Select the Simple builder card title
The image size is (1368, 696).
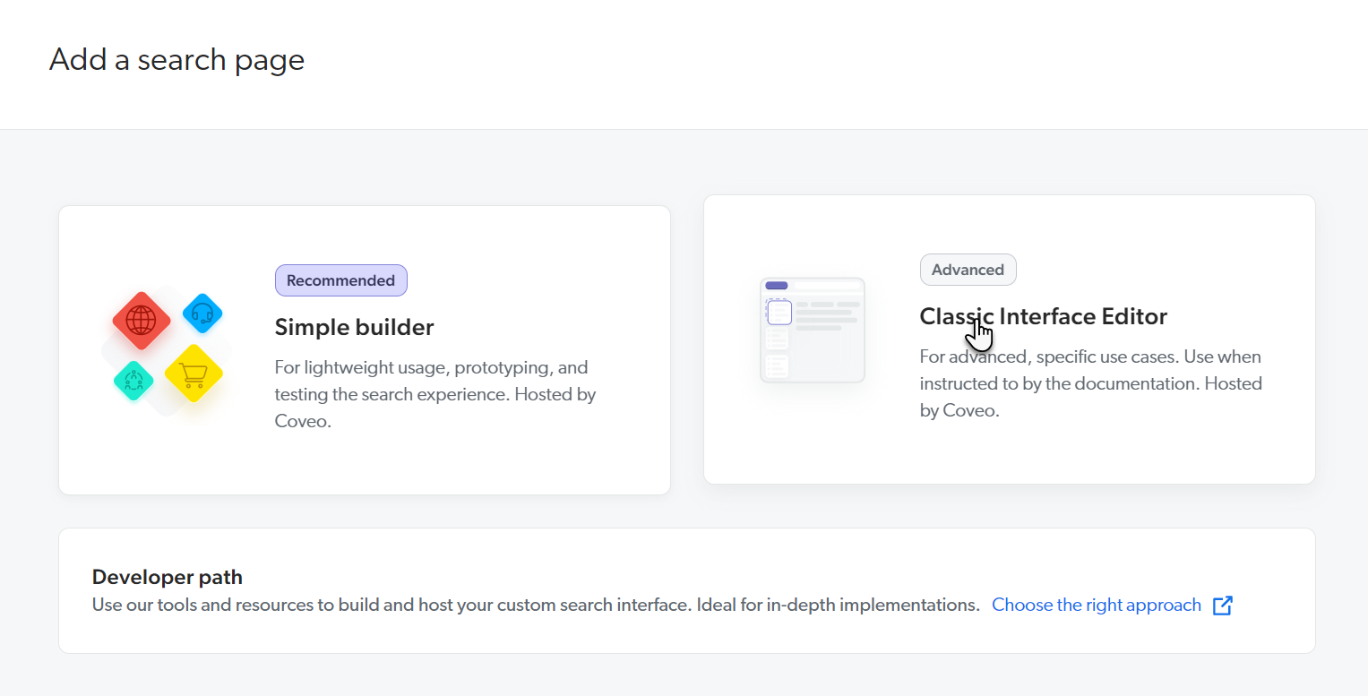[x=354, y=327]
